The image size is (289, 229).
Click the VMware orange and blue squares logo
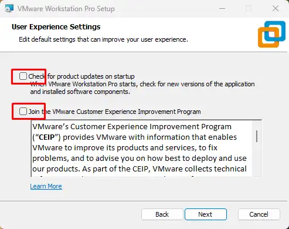tap(271, 34)
